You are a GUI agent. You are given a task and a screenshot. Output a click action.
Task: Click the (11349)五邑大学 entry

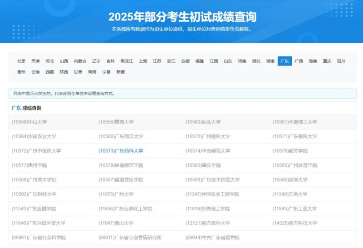click(x=290, y=194)
